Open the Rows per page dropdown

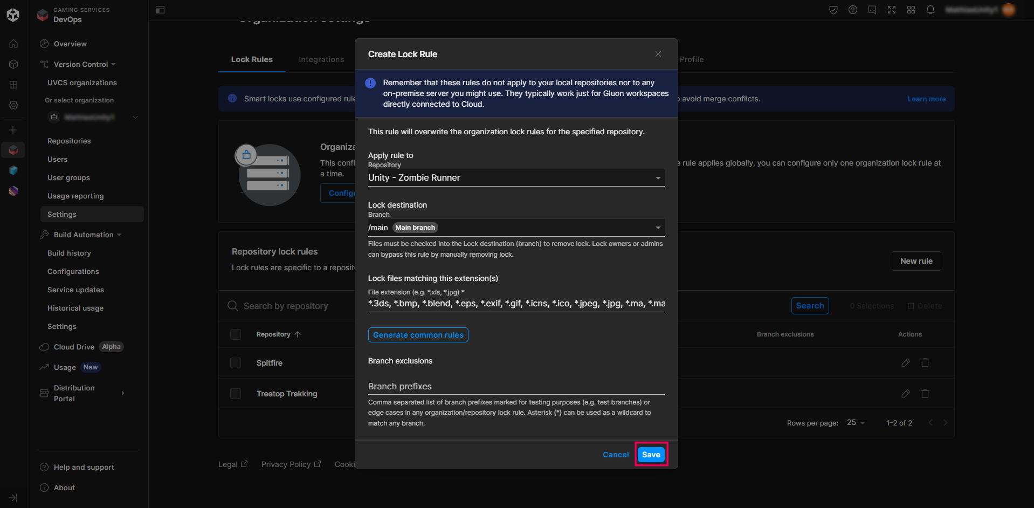(x=855, y=423)
